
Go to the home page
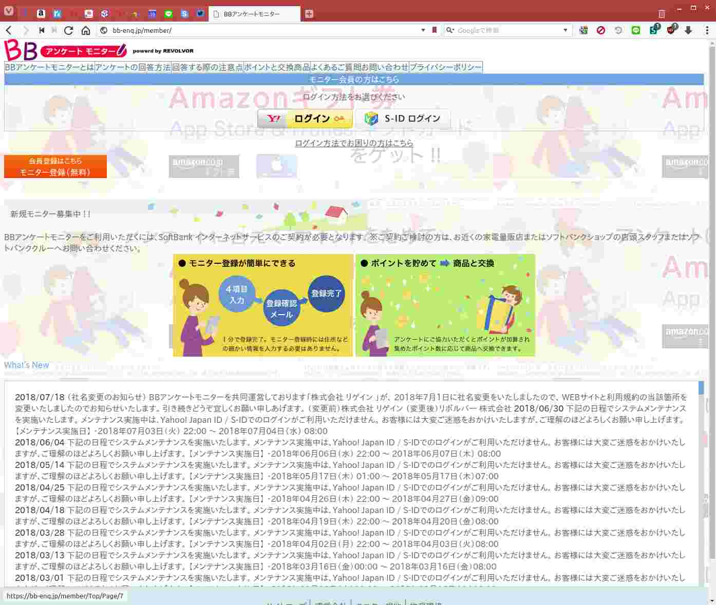pyautogui.click(x=86, y=30)
